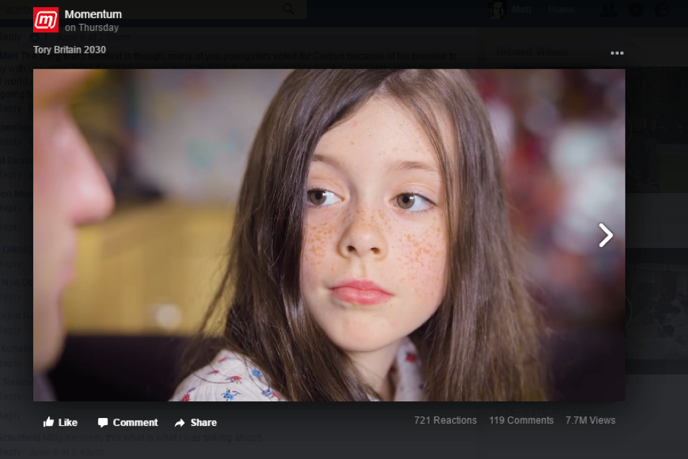Navigate to Home in the top bar

pos(561,9)
